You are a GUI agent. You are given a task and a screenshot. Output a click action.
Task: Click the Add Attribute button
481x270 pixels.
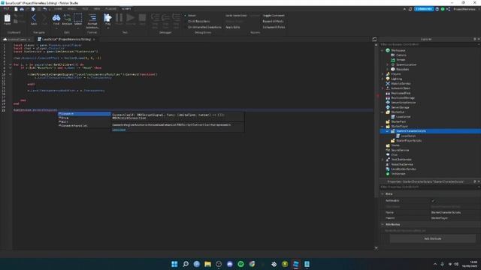[x=433, y=238]
